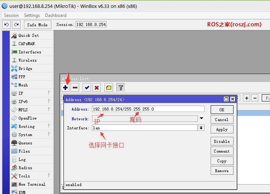Open the Dashboard menu
270x194 pixels.
(x=56, y=15)
